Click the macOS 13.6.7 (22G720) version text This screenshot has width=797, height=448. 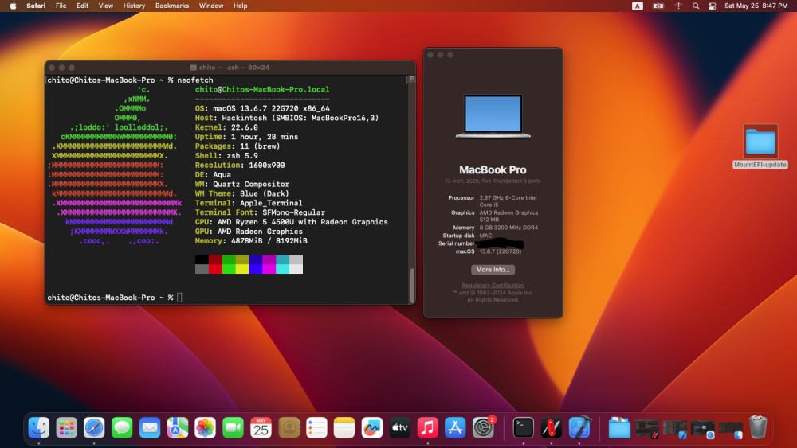pyautogui.click(x=501, y=251)
